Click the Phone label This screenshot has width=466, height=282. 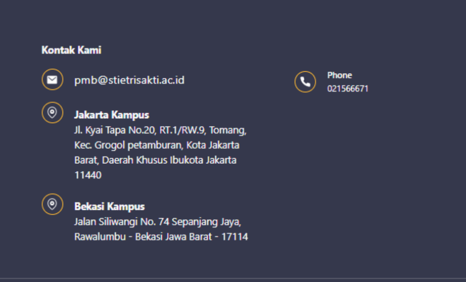coord(340,75)
